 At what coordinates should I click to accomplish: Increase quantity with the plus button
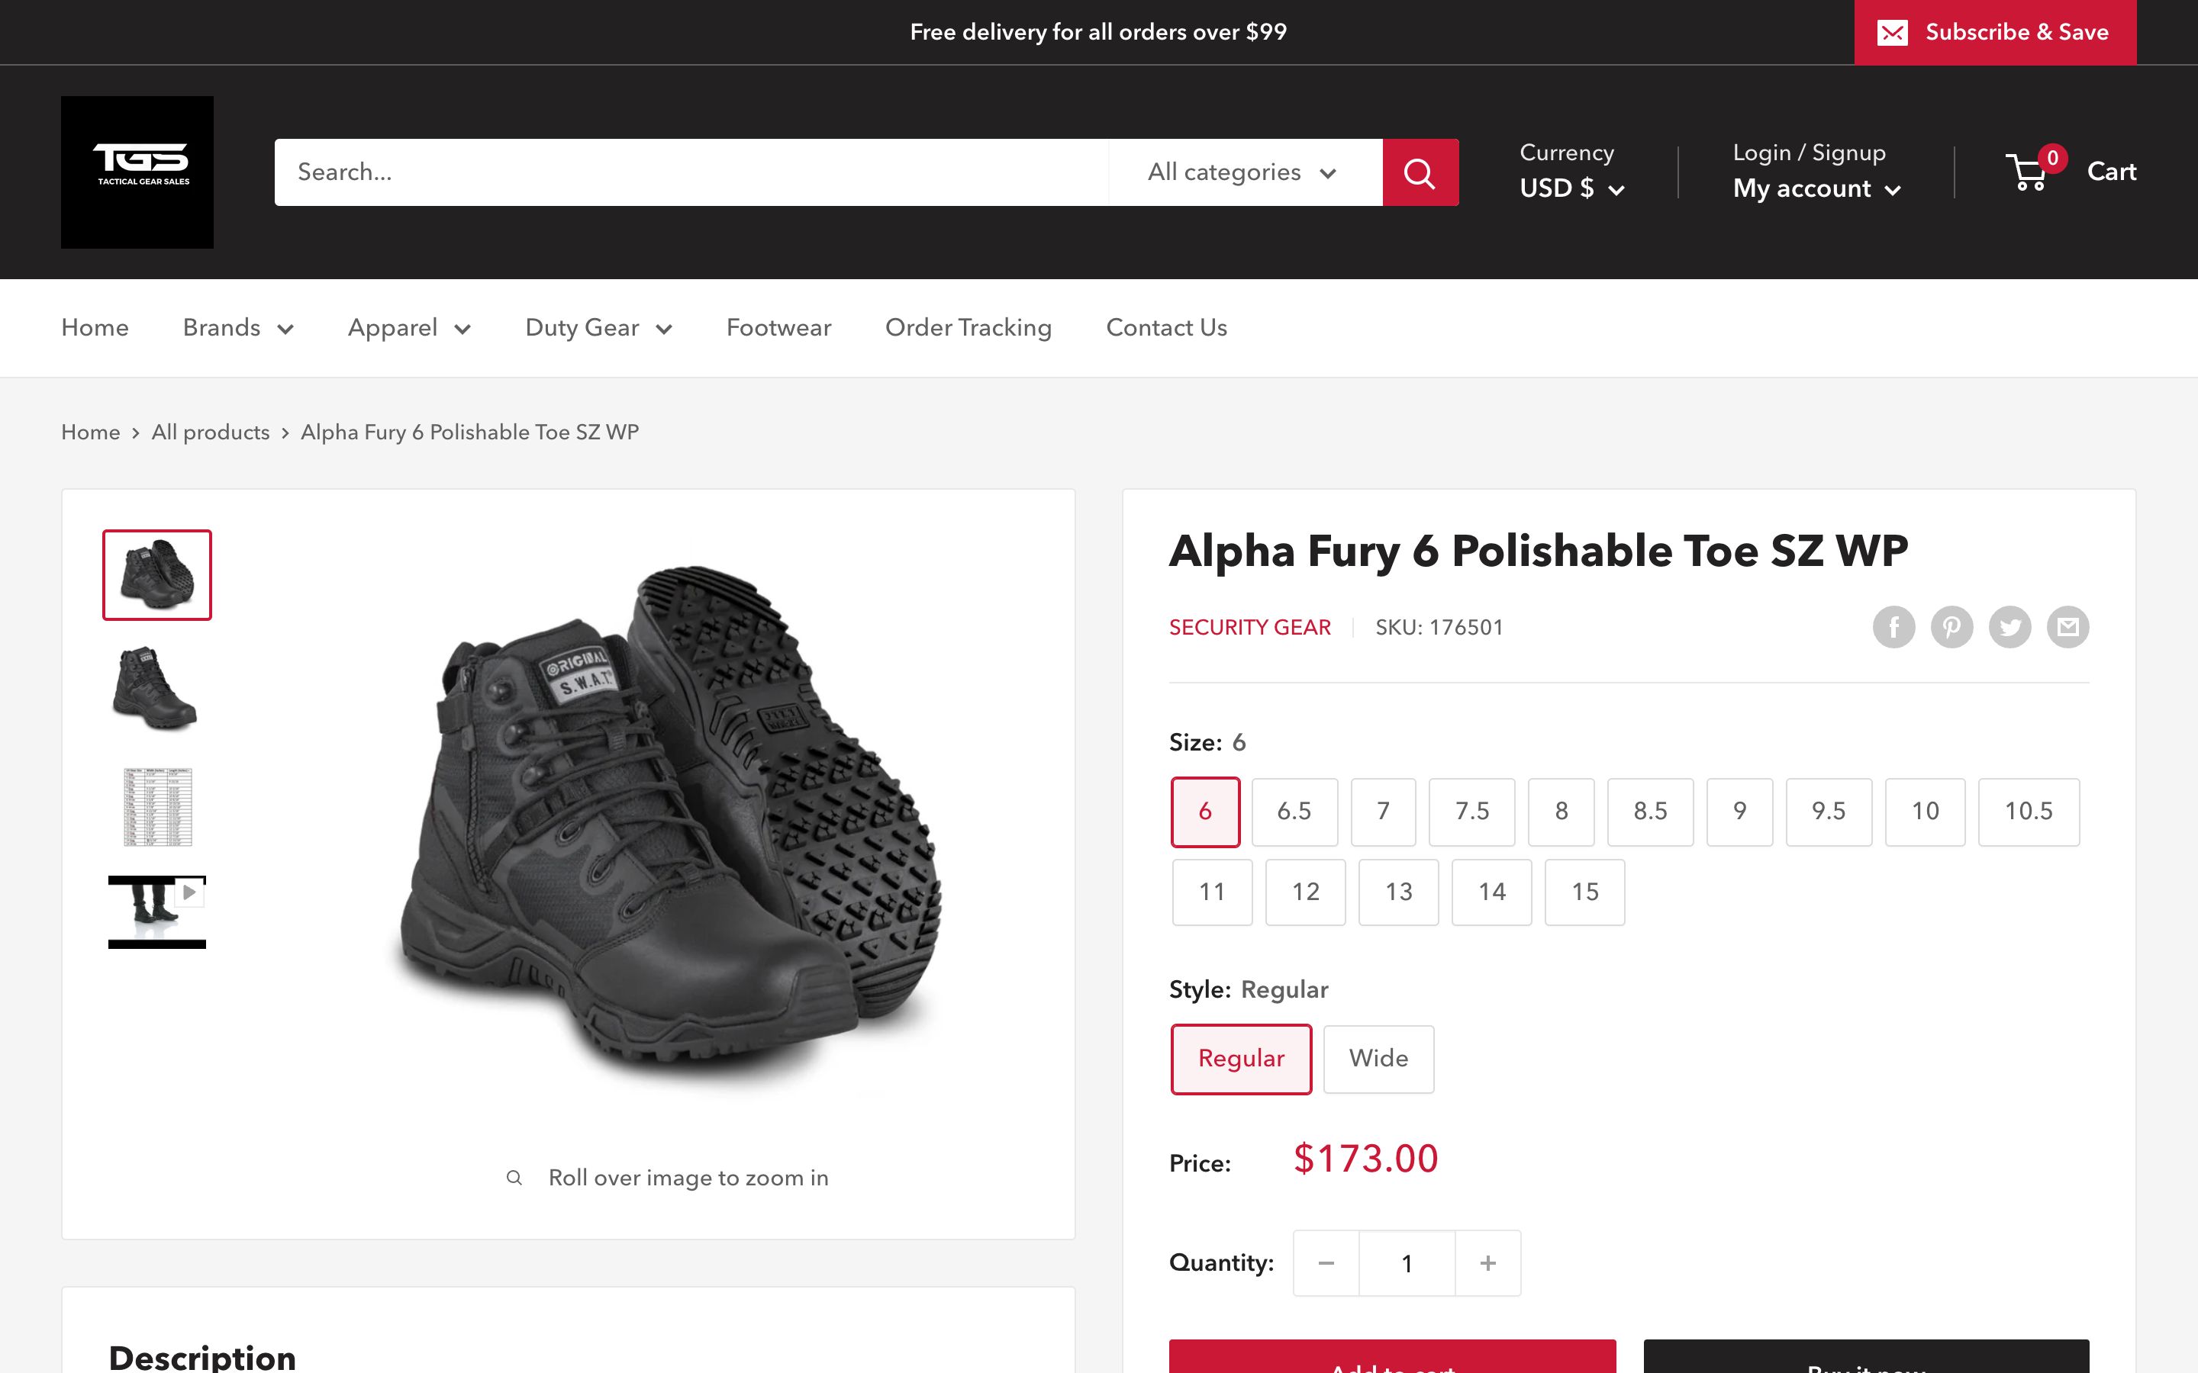(x=1487, y=1263)
